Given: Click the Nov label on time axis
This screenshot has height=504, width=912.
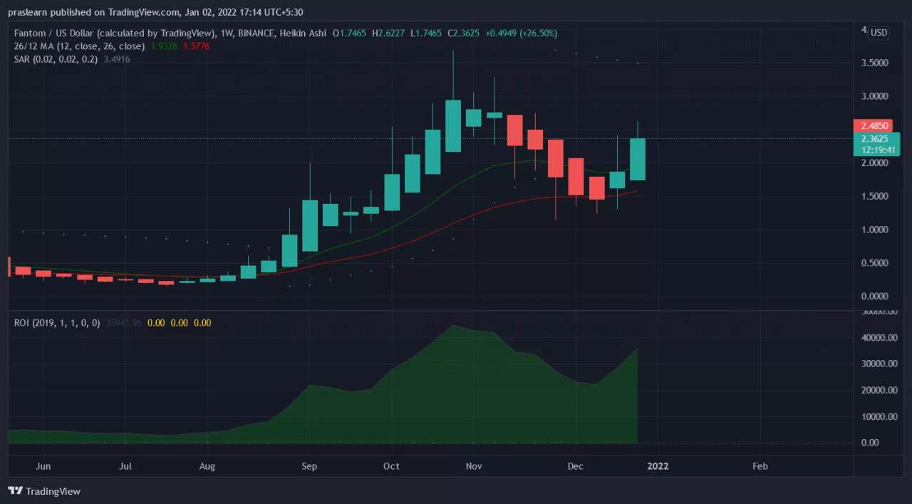Looking at the screenshot, I should tap(474, 466).
